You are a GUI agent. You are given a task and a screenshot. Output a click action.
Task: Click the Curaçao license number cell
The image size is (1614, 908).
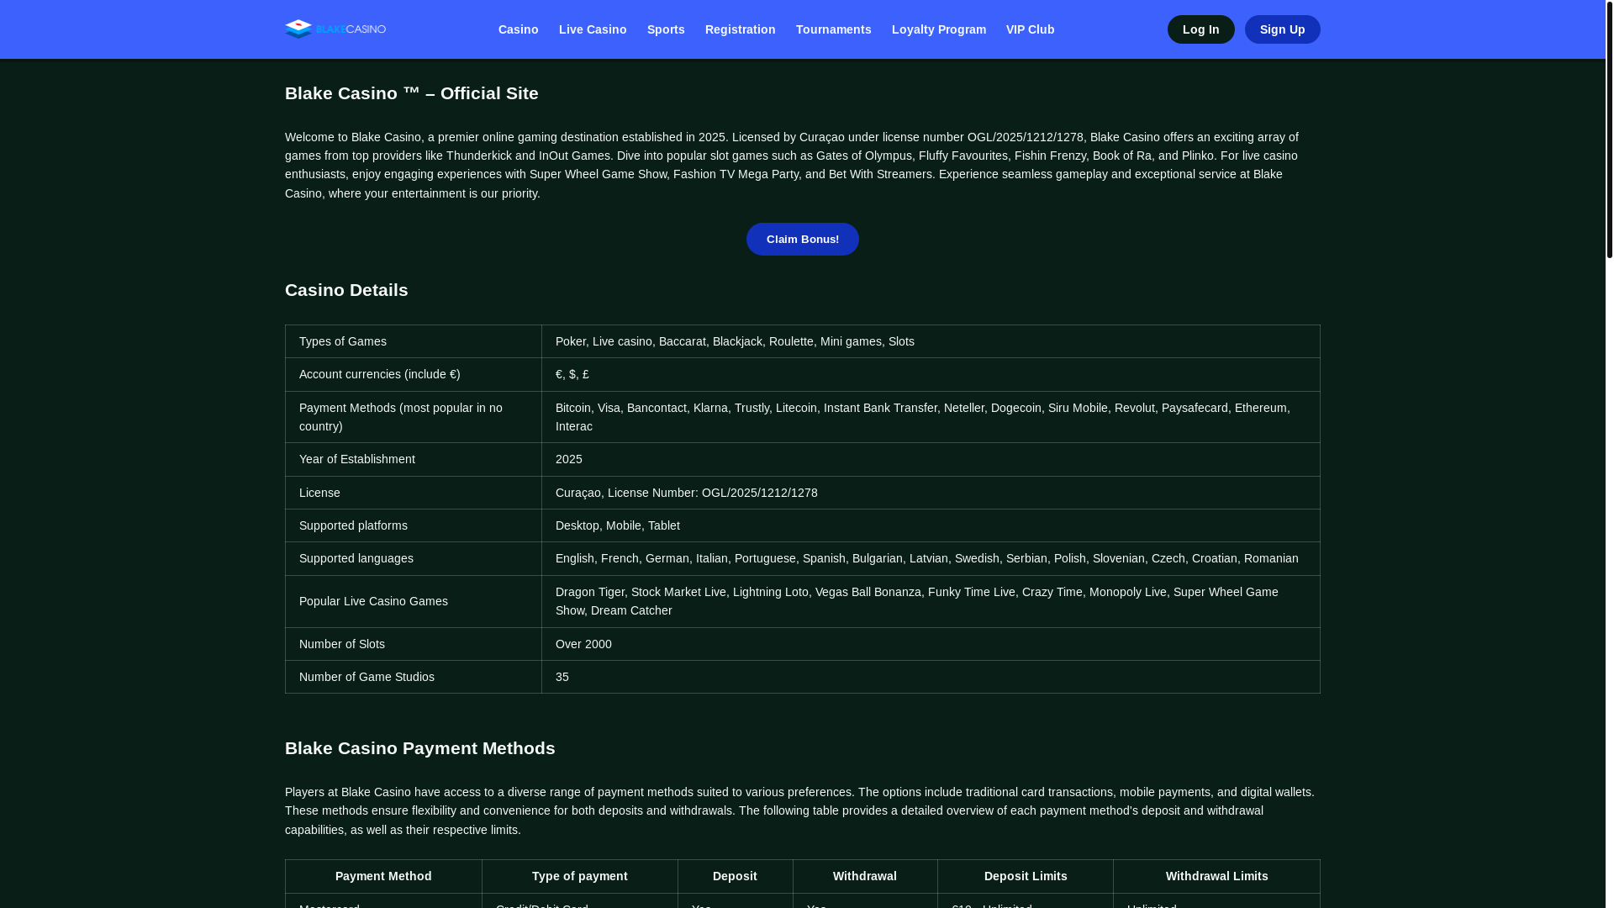click(x=931, y=493)
